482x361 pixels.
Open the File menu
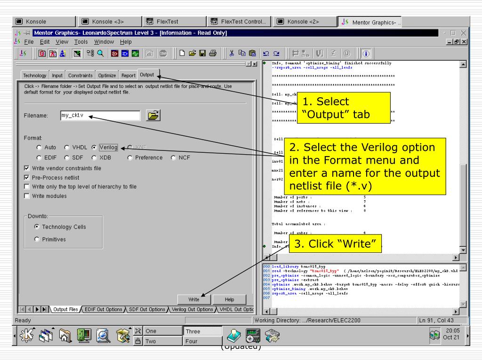coord(29,42)
